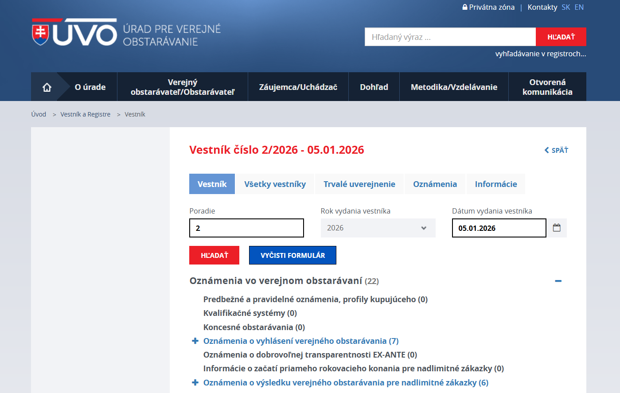Open the Dohľad menu item

pos(374,87)
